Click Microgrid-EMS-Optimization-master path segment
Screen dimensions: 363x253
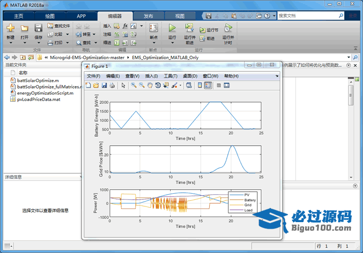[x=87, y=57]
